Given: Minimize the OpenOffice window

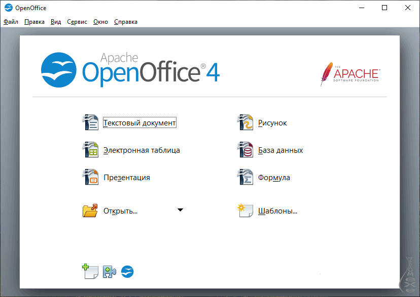Looking at the screenshot, I should pyautogui.click(x=362, y=8).
